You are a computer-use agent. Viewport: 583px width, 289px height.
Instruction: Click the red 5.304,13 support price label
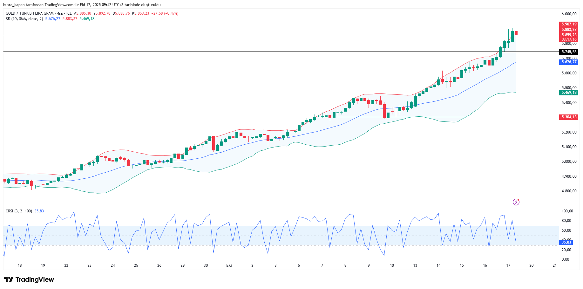(x=568, y=117)
